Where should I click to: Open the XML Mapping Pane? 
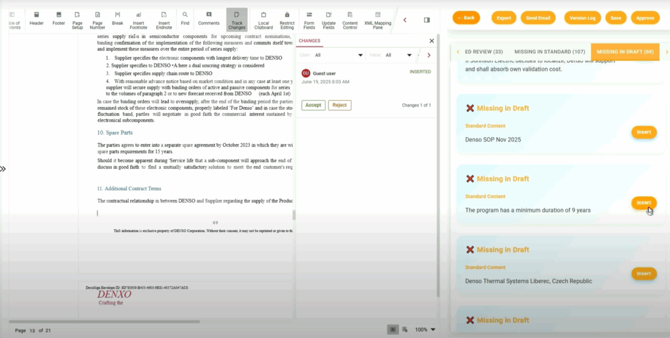point(378,19)
